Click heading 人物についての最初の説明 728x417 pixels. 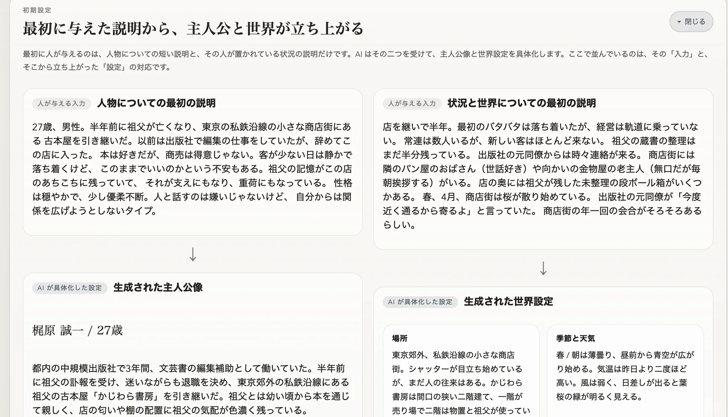156,103
